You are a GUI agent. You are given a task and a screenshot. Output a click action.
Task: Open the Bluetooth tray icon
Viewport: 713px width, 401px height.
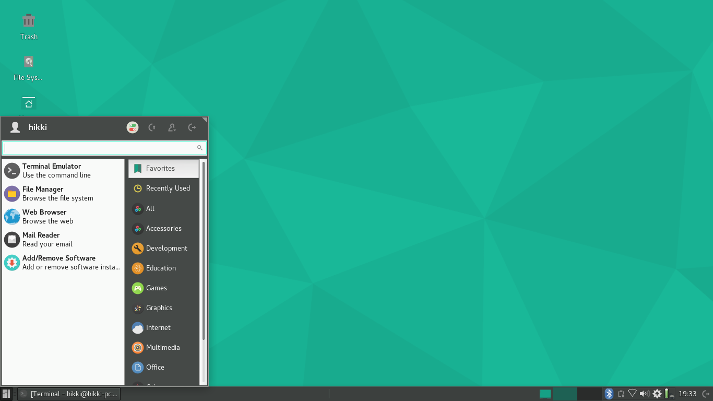click(x=609, y=393)
